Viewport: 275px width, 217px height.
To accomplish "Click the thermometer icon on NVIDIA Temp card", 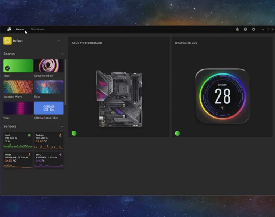I will pos(29,154).
